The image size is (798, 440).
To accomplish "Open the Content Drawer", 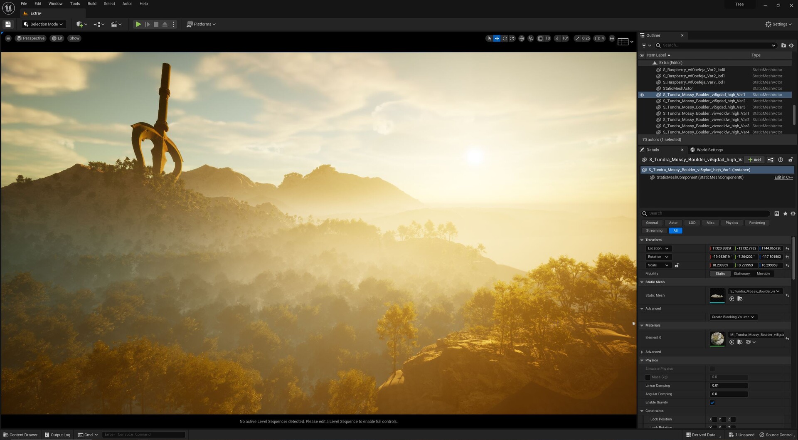I will (20, 435).
